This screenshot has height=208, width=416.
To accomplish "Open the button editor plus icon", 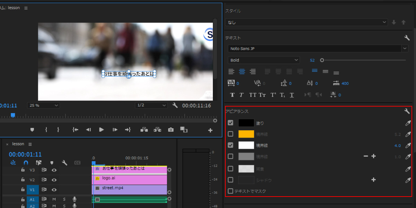I will (x=210, y=130).
